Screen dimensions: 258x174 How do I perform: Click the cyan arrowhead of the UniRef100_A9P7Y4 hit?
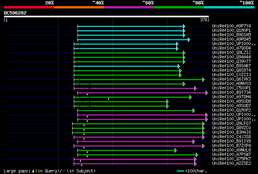click(184, 26)
